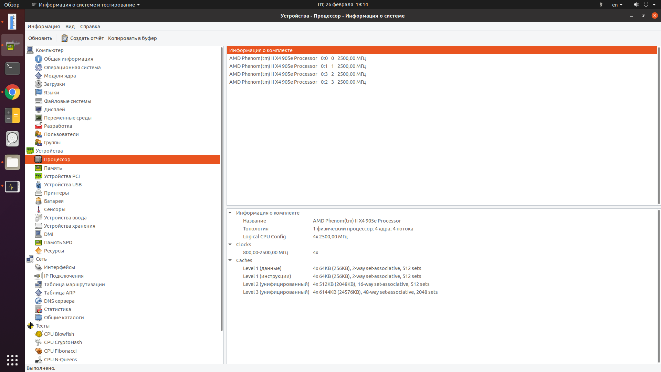Open Sensors thermometer icon in the tree
Image resolution: width=661 pixels, height=372 pixels.
point(39,209)
